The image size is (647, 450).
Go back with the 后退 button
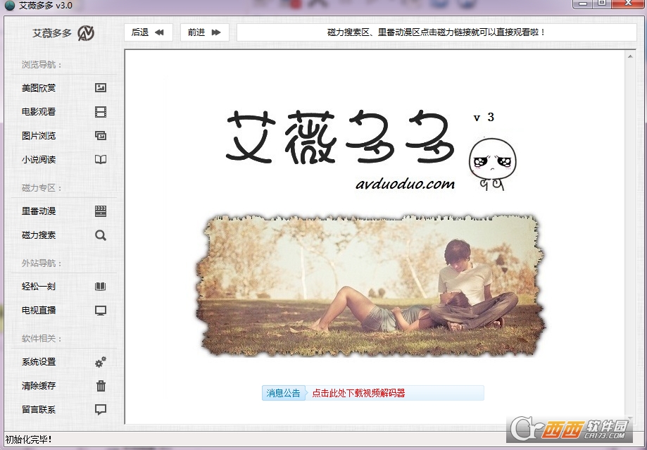148,32
